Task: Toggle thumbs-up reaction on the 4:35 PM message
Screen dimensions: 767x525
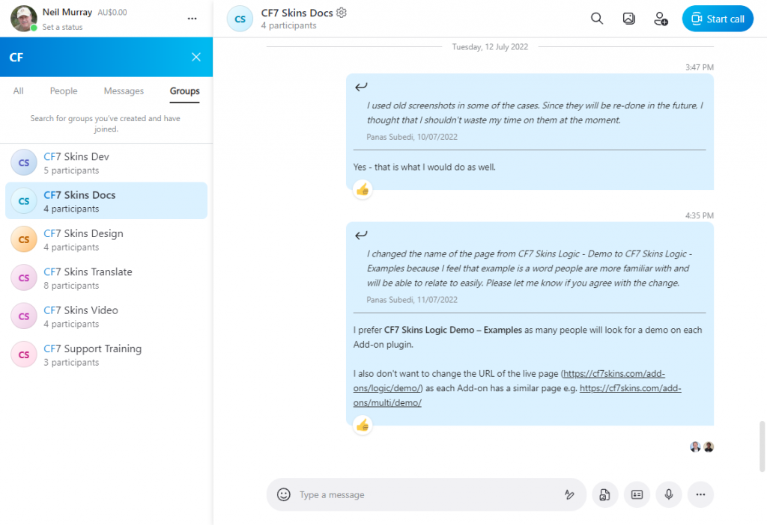Action: [x=363, y=426]
